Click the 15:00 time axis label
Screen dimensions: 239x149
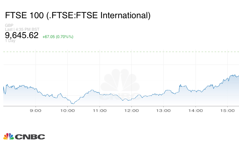[x=227, y=110]
